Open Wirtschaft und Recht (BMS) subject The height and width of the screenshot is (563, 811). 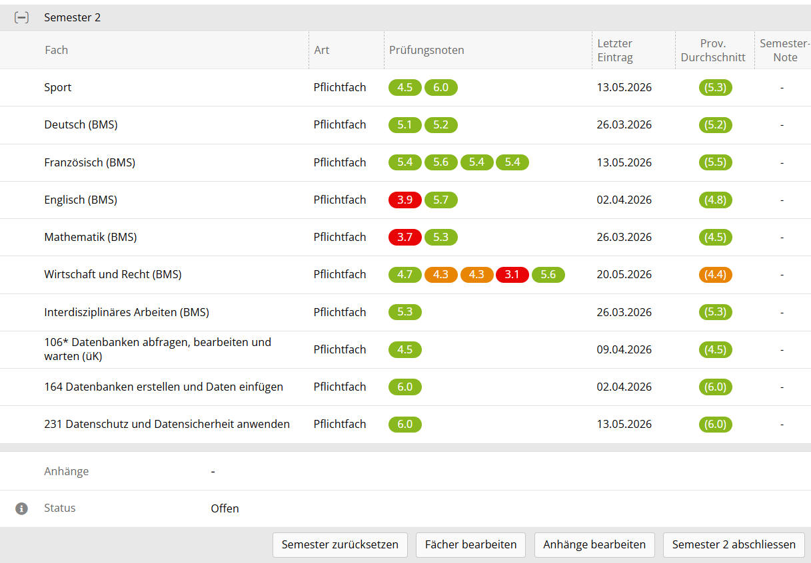pos(113,274)
